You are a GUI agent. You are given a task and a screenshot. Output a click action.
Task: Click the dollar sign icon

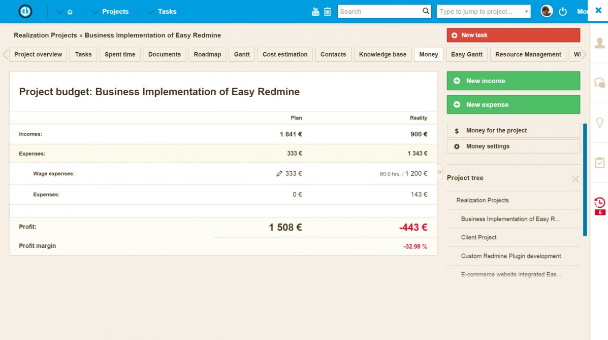click(x=457, y=131)
